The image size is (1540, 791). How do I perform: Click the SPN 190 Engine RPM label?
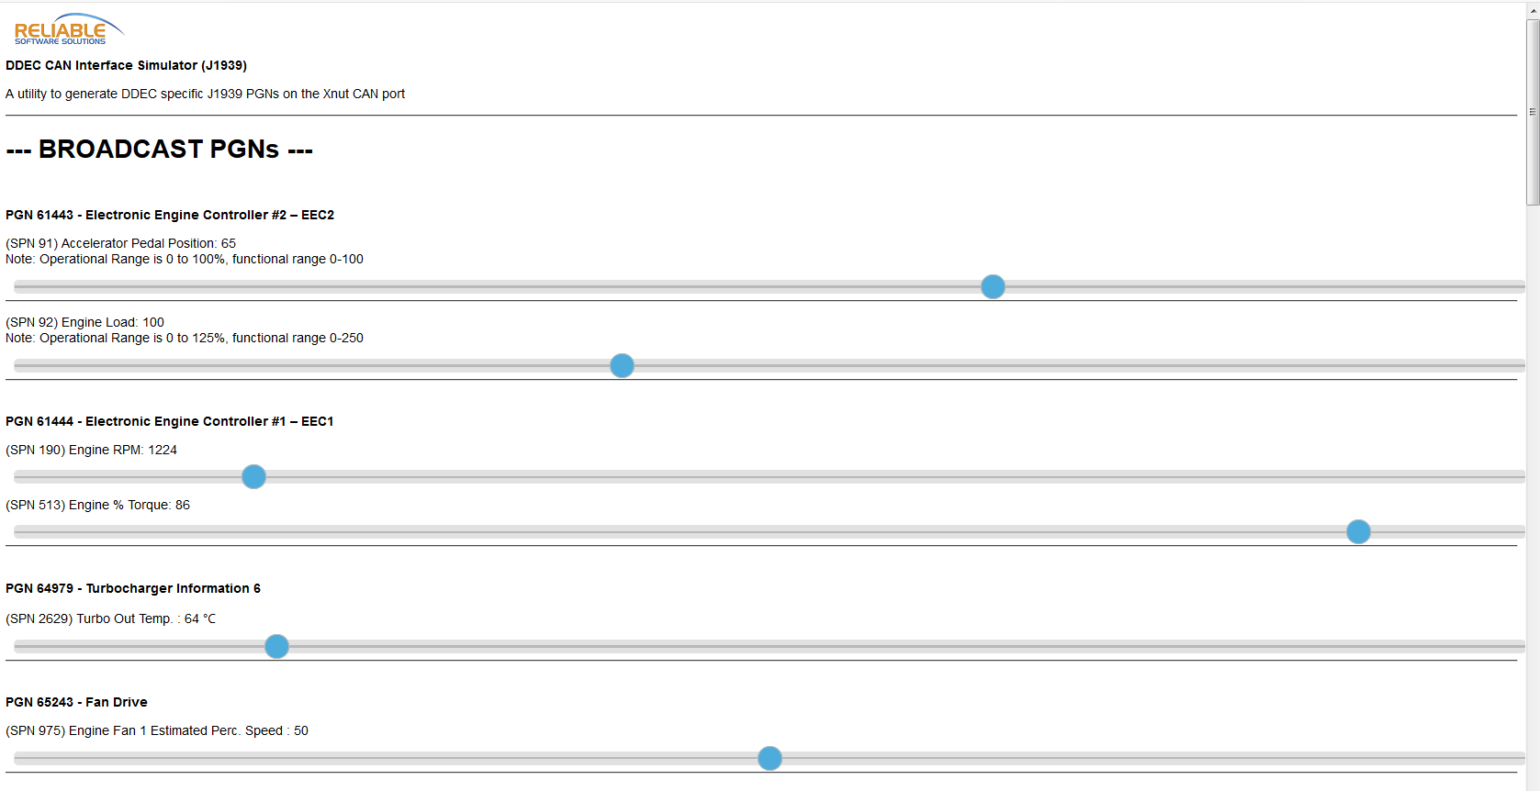tap(91, 450)
